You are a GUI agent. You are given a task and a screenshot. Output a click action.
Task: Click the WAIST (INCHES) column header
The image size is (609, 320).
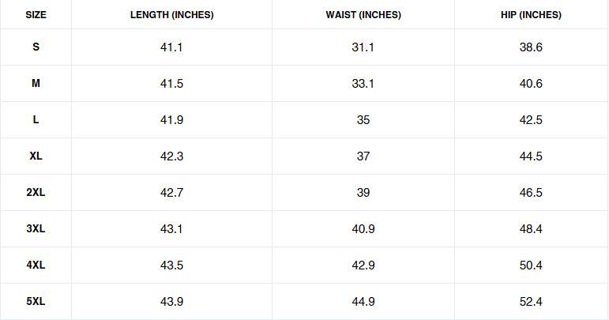coord(363,15)
